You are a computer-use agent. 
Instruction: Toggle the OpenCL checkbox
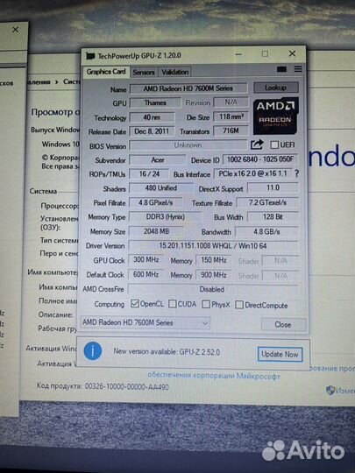[x=135, y=303]
